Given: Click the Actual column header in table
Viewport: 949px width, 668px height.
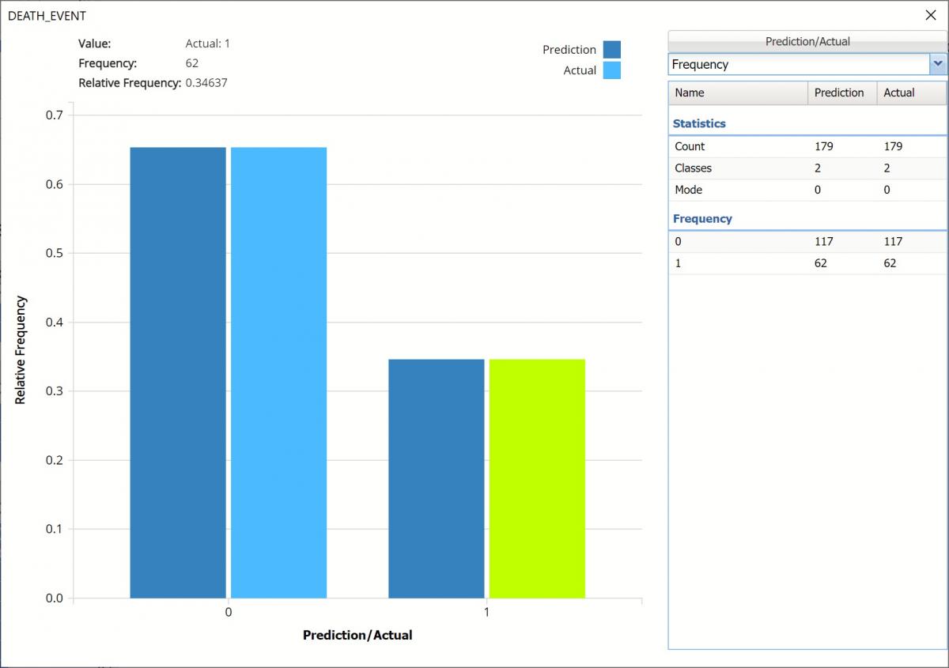Looking at the screenshot, I should 911,92.
